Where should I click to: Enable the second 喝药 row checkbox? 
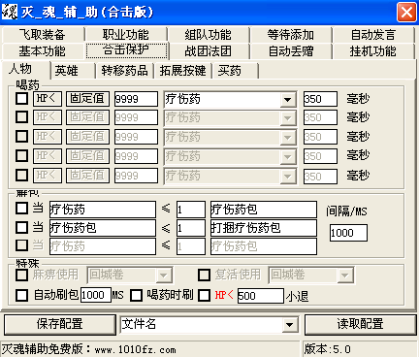21,117
